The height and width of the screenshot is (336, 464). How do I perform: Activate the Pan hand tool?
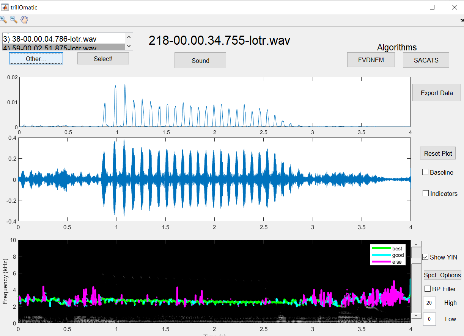(x=24, y=20)
